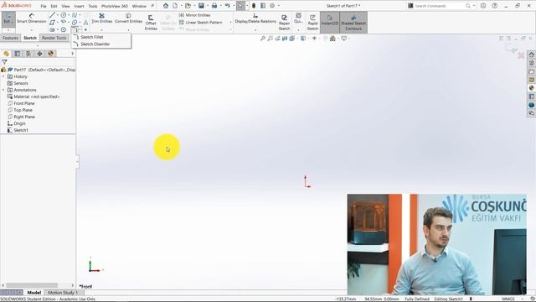Open the Tools menu
This screenshot has width=536, height=302.
93,6
